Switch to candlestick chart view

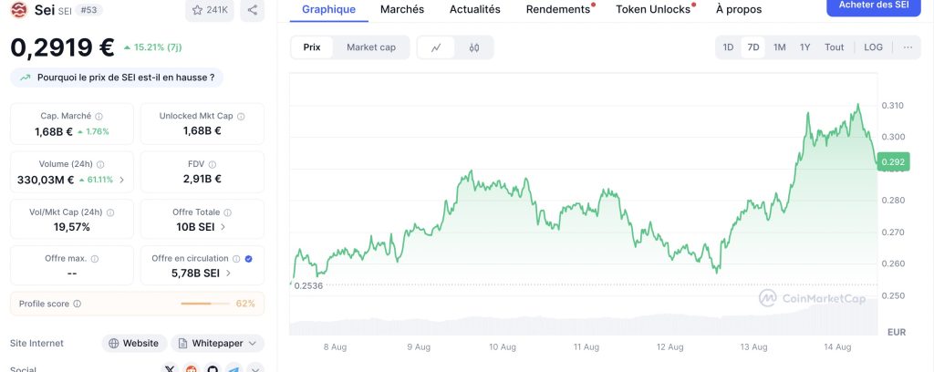[474, 47]
